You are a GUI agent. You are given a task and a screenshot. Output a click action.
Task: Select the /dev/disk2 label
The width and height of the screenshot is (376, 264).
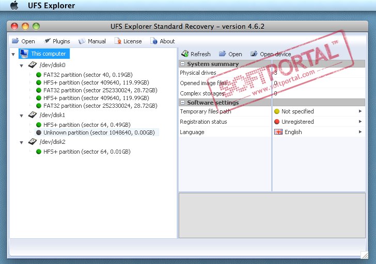click(53, 142)
